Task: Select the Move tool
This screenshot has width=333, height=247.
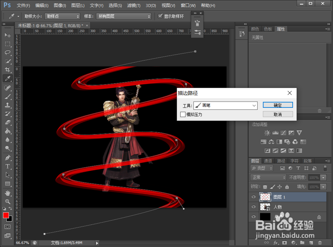Action: point(8,35)
